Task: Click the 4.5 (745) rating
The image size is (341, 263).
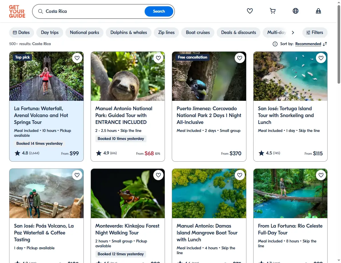Action: click(x=269, y=153)
